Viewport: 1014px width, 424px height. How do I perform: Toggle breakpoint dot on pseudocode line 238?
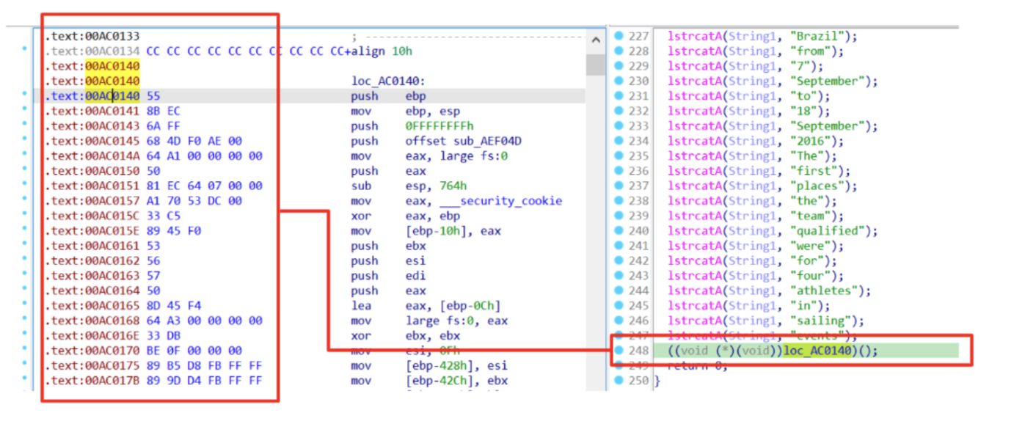pyautogui.click(x=619, y=201)
